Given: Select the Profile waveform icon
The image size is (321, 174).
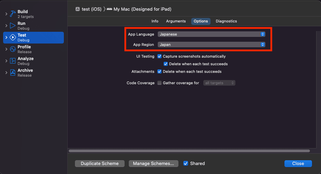Looking at the screenshot, I should click(13, 49).
